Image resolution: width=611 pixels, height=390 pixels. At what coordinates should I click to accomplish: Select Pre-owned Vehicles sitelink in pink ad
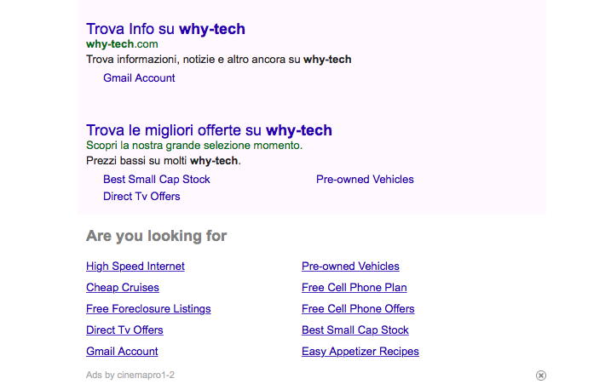(x=365, y=179)
